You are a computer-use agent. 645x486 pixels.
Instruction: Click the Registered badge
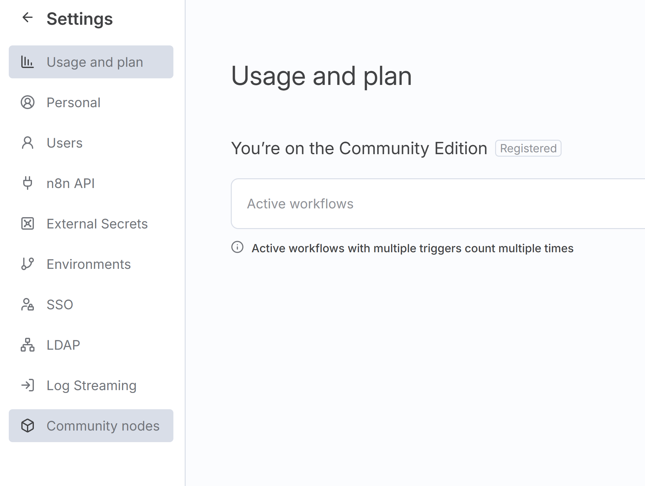click(528, 148)
